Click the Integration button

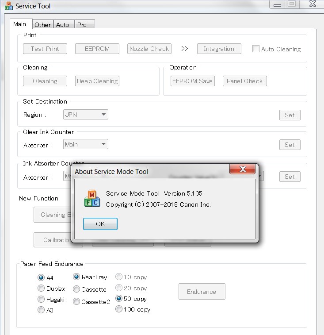(x=219, y=49)
